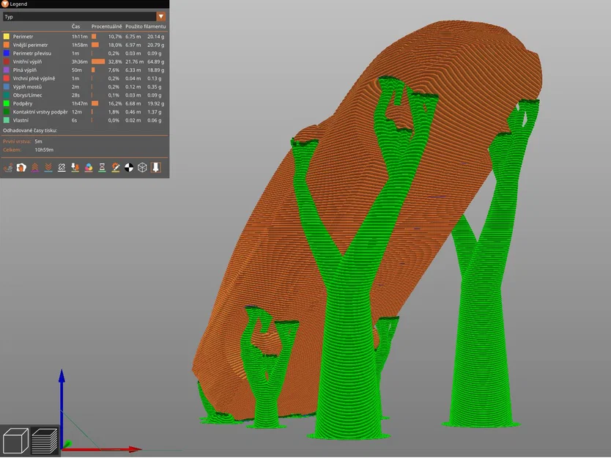Viewport: 611px width, 458px height.
Task: Click the highlighted legend arrow icon
Action: click(155, 168)
